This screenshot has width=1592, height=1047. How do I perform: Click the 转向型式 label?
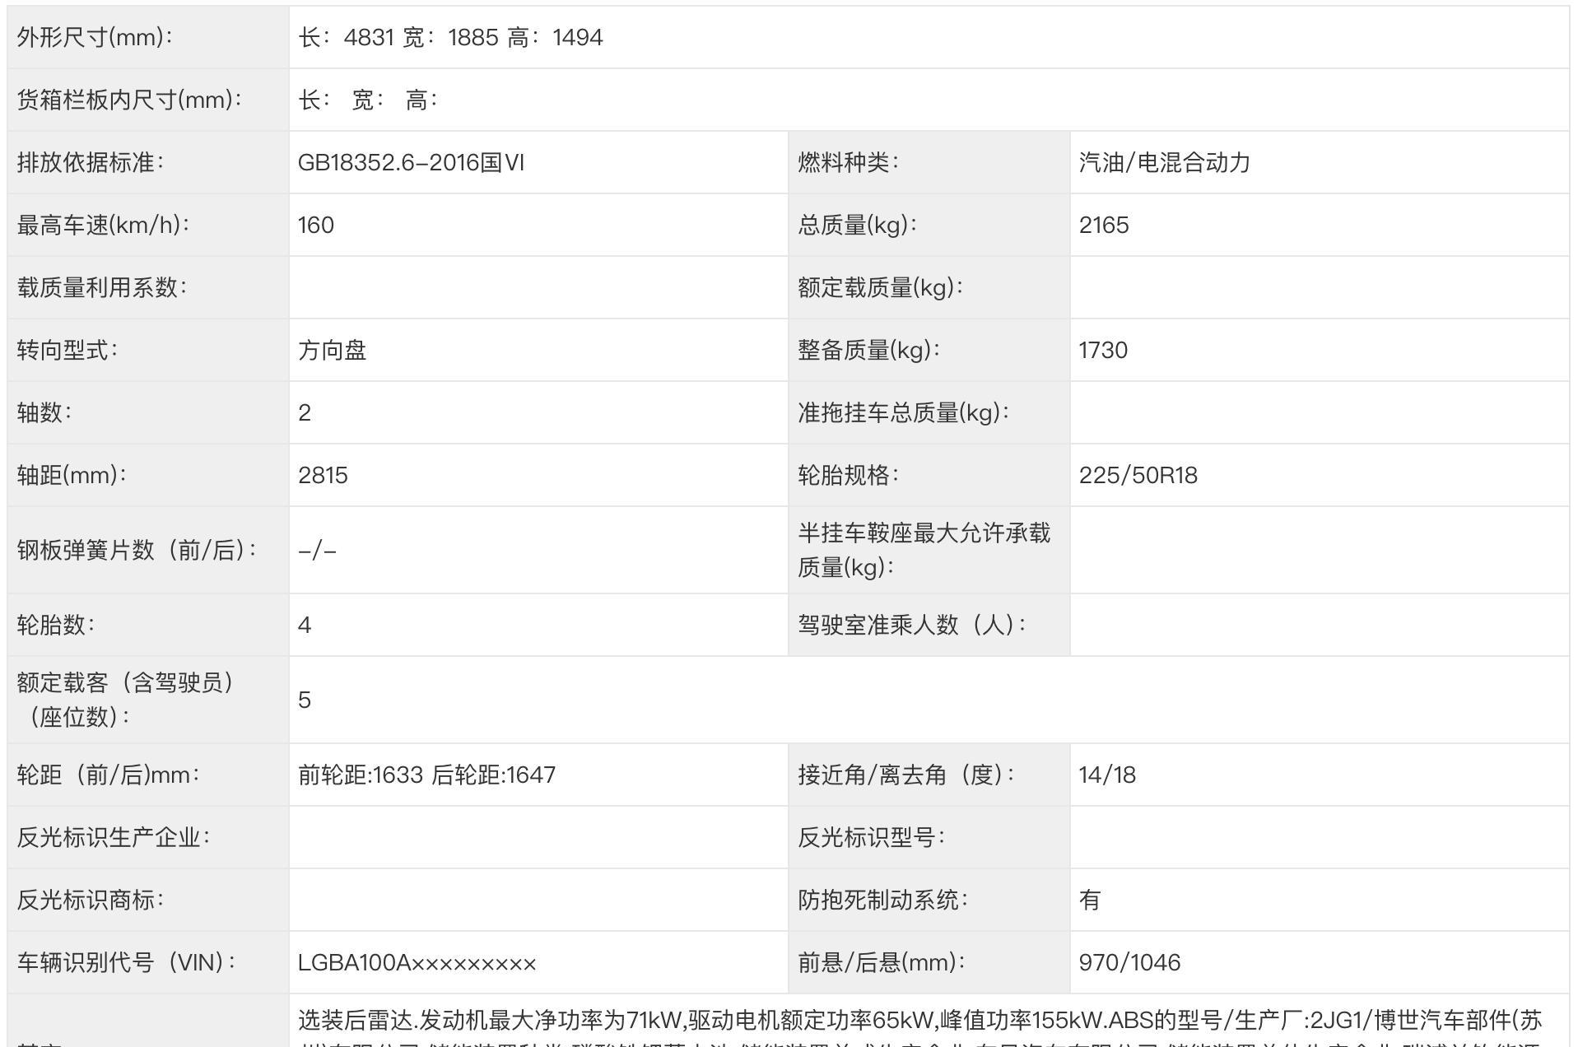tap(67, 351)
